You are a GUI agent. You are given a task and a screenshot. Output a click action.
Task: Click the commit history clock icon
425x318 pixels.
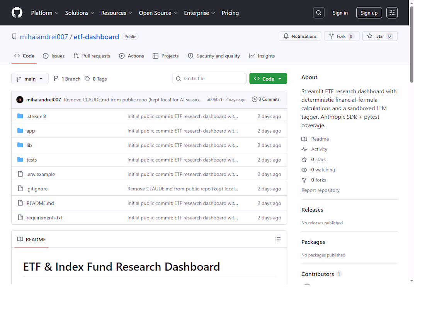point(254,99)
